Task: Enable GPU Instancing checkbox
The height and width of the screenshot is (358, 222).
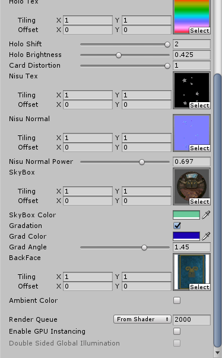Action: [x=177, y=331]
